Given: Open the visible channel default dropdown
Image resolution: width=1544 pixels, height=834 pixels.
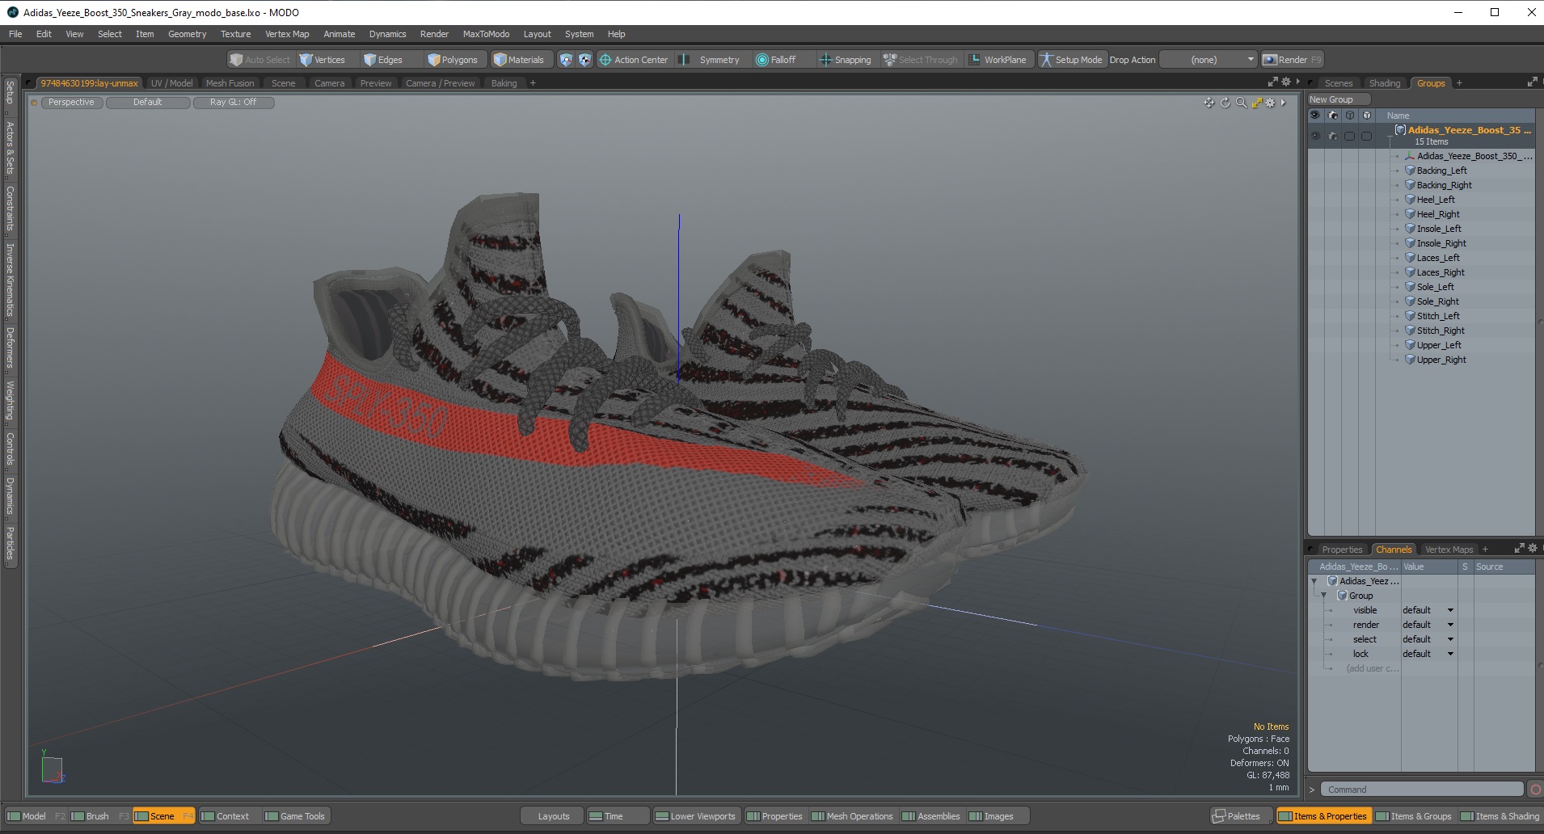Looking at the screenshot, I should 1428,610.
